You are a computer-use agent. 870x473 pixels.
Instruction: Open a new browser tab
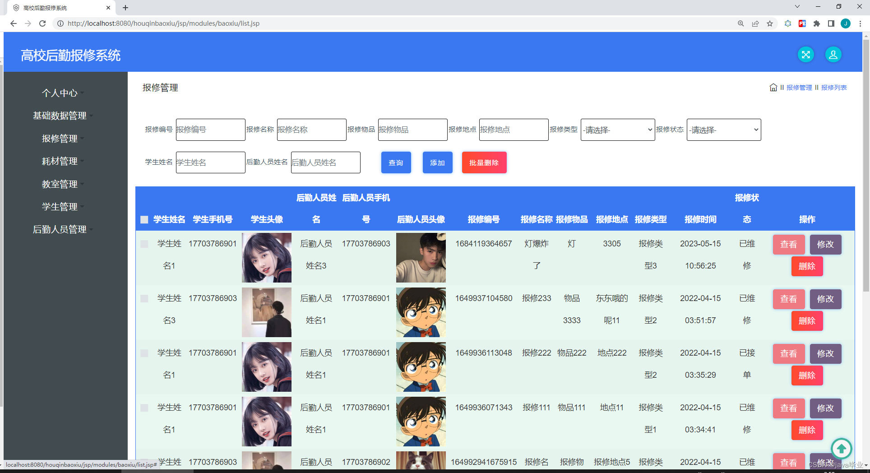tap(125, 8)
